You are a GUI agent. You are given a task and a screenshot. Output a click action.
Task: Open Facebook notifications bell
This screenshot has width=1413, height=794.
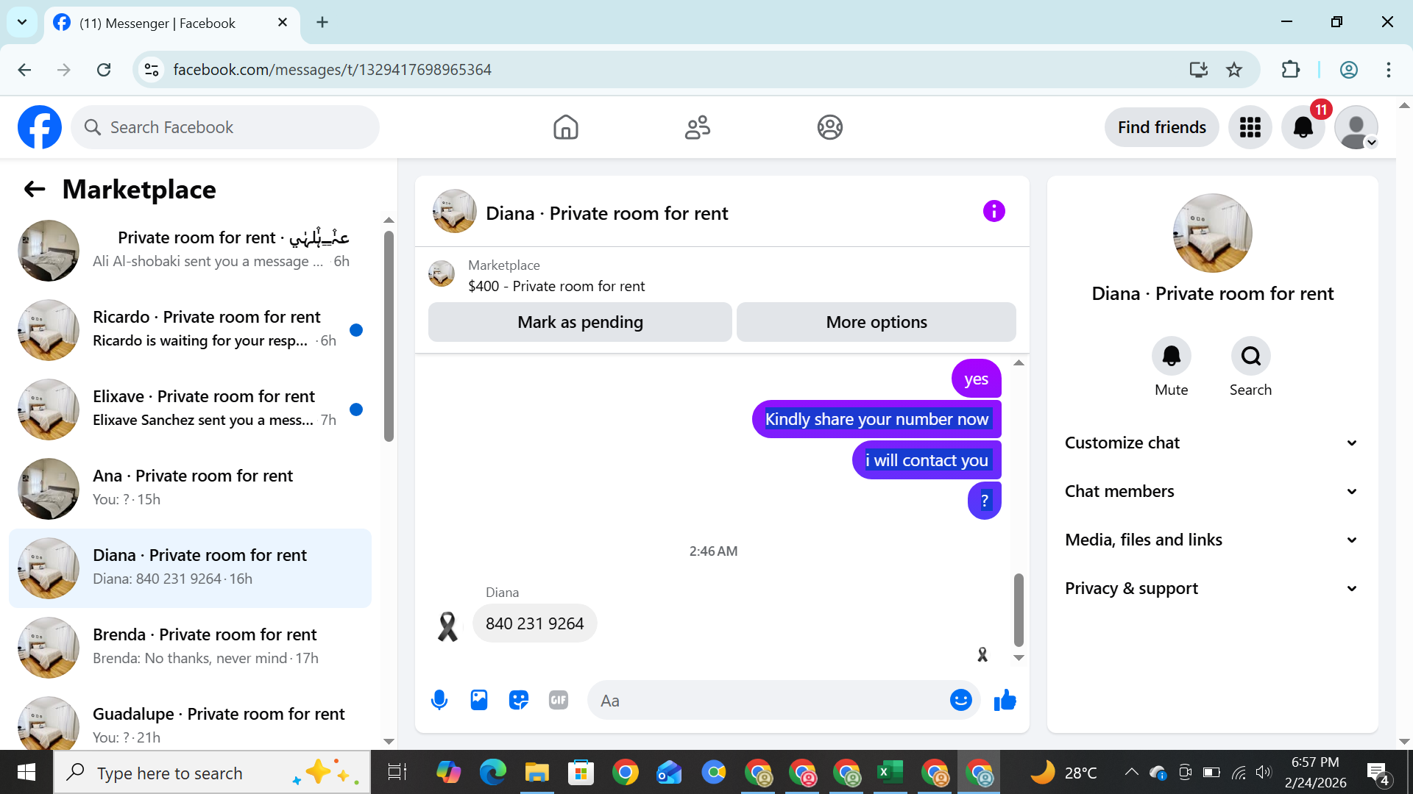1303,127
